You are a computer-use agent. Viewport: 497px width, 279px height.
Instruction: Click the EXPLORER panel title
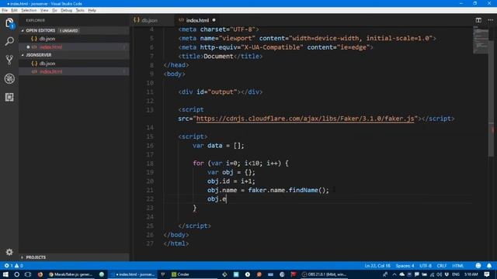(x=36, y=21)
